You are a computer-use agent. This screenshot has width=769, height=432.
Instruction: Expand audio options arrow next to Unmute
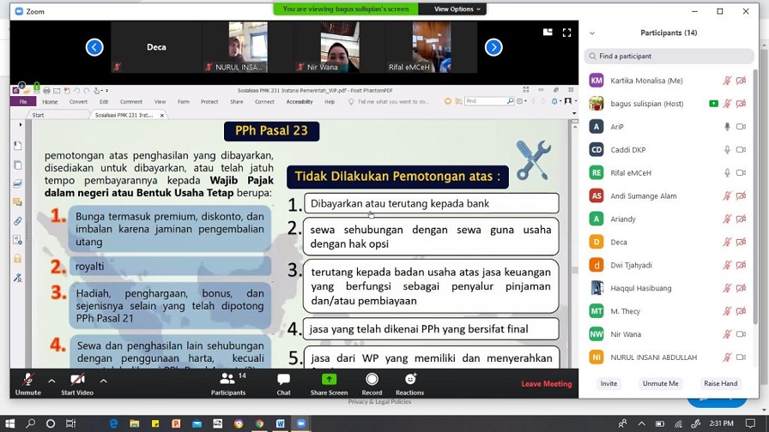51,380
